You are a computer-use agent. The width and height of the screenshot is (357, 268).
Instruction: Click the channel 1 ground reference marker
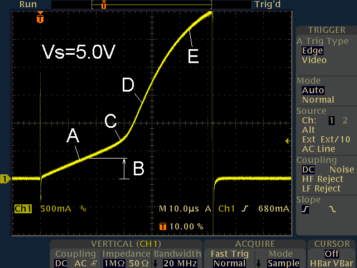(5, 179)
